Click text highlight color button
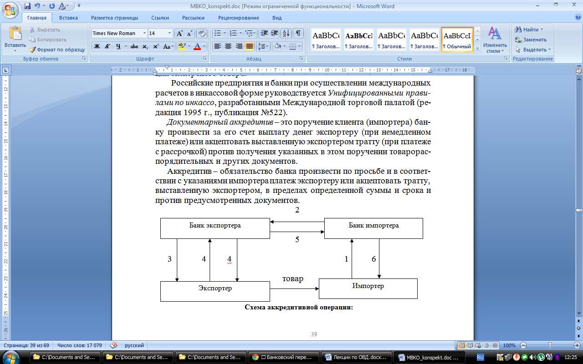 point(182,46)
